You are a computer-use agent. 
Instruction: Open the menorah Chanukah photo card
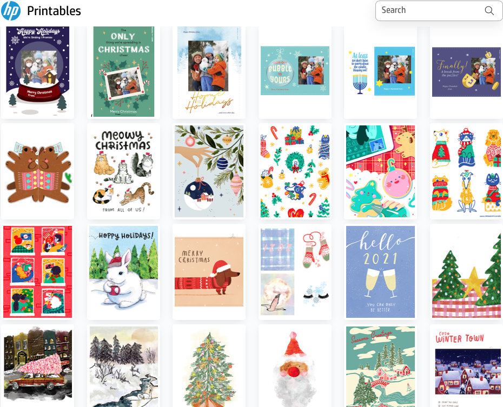tap(380, 71)
